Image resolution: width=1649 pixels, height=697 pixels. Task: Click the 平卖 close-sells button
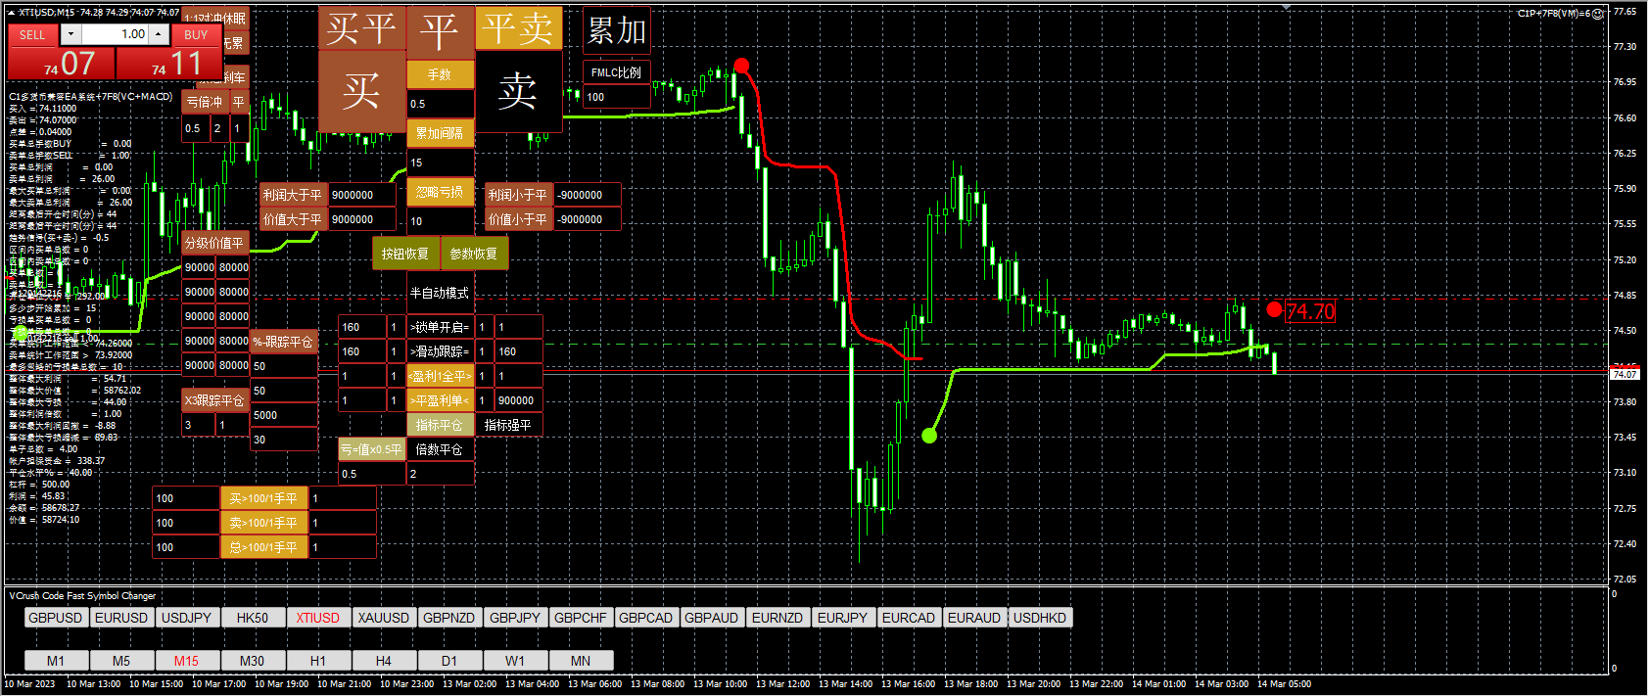click(x=518, y=28)
